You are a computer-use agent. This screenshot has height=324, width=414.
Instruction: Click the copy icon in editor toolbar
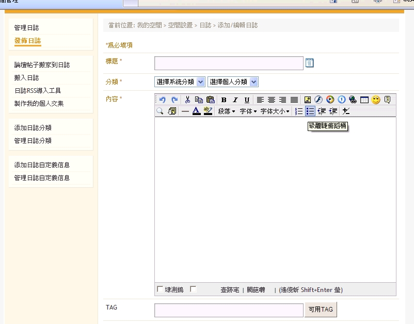click(x=199, y=100)
